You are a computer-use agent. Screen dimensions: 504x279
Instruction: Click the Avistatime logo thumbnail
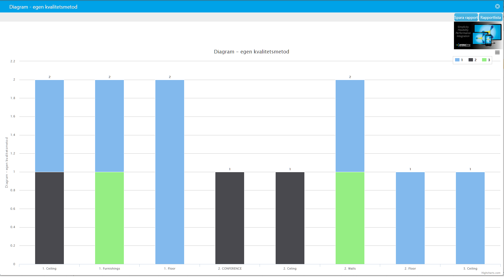click(478, 36)
